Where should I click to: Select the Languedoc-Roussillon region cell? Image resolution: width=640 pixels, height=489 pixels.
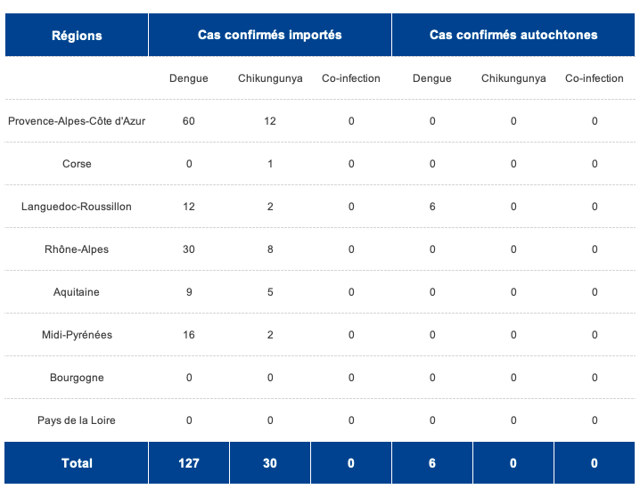coord(77,207)
